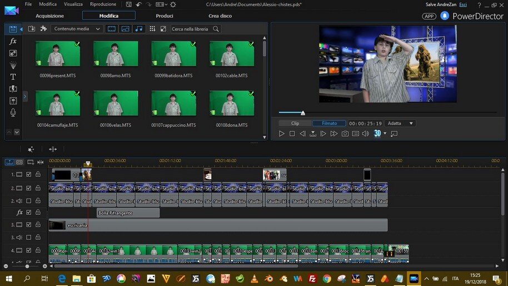Show more rooms with down arrow
The image size is (508, 286).
point(17,132)
